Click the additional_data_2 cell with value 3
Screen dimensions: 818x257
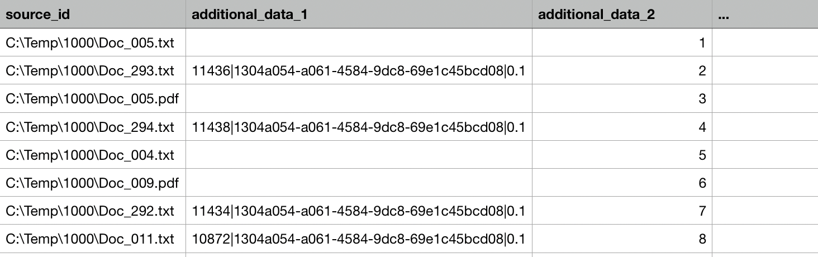pos(622,99)
